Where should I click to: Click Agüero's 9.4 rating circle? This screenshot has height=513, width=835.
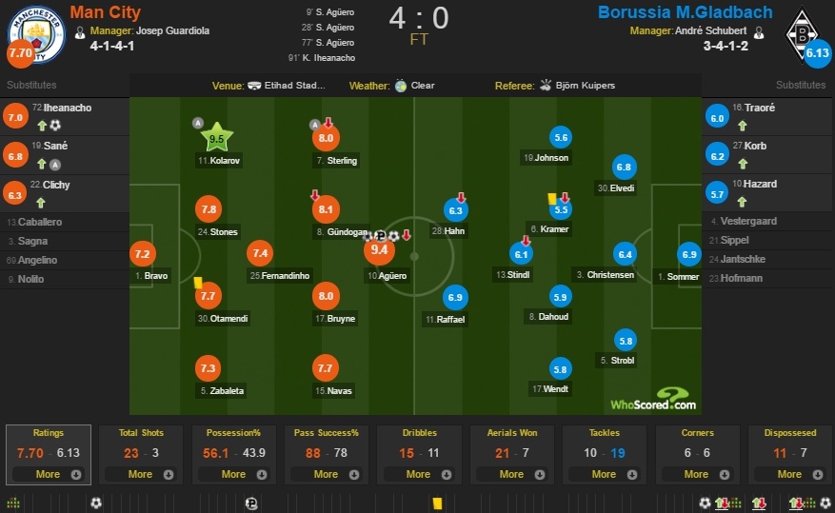point(381,251)
